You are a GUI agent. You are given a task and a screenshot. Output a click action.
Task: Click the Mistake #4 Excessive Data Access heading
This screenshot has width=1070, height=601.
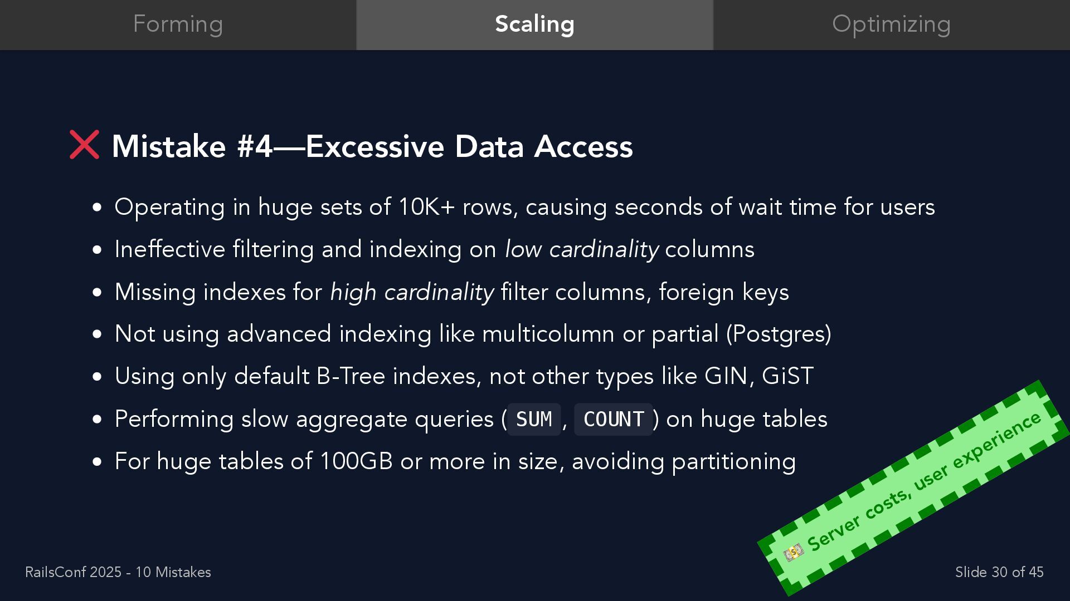pyautogui.click(x=372, y=146)
